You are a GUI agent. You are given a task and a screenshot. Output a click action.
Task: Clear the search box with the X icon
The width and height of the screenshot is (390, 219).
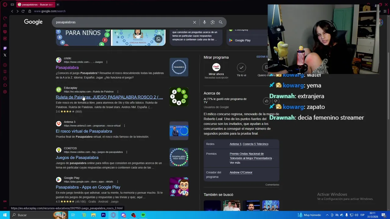[x=194, y=22]
